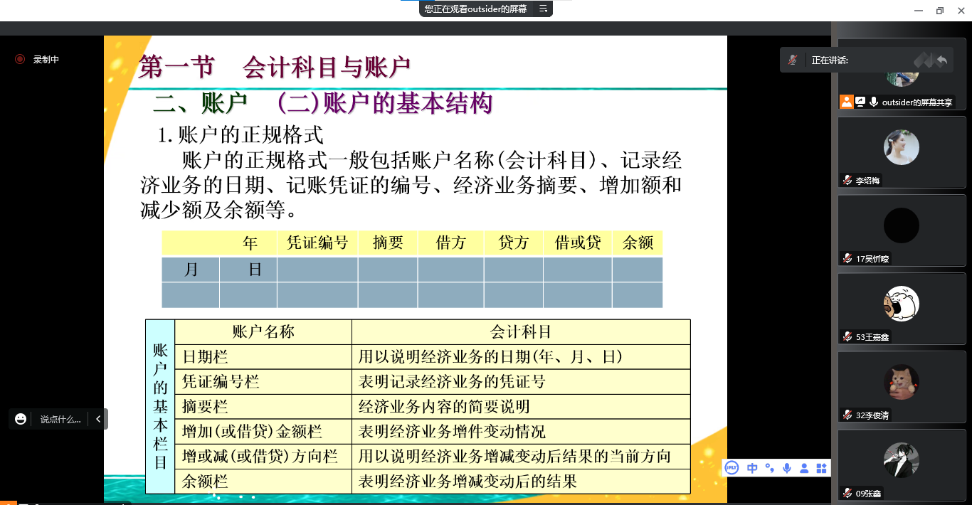Collapse the chat bar with the left chevron
972x505 pixels.
(98, 419)
